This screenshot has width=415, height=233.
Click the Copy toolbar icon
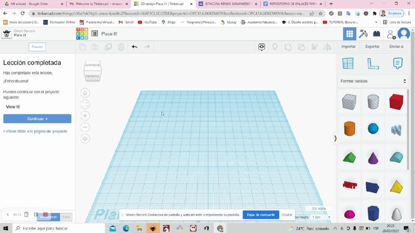pos(82,47)
